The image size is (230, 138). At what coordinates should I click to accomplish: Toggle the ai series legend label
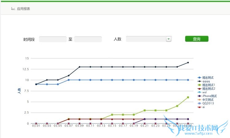(x=204, y=107)
